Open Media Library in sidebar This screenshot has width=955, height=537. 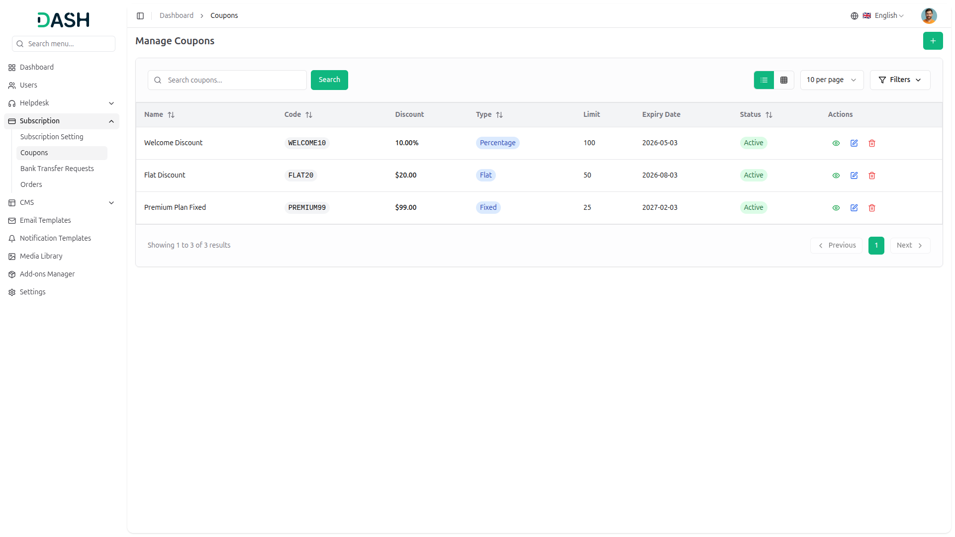click(62, 257)
